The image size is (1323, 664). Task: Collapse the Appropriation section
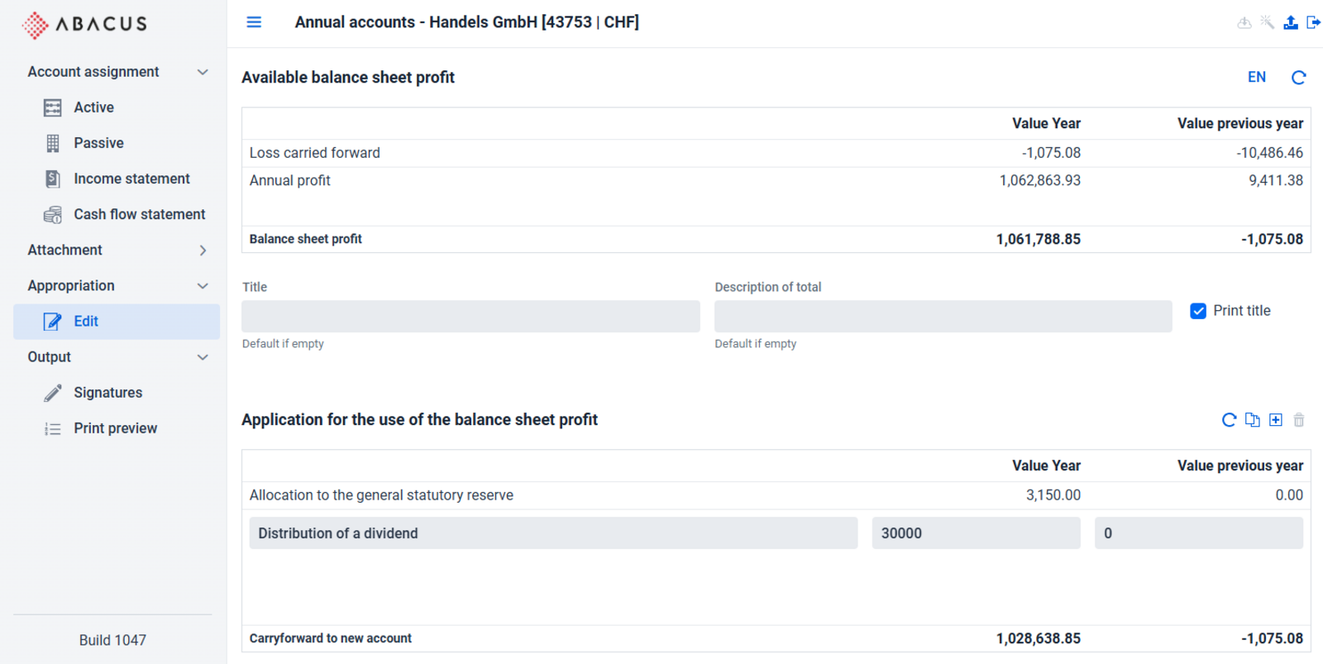[203, 286]
